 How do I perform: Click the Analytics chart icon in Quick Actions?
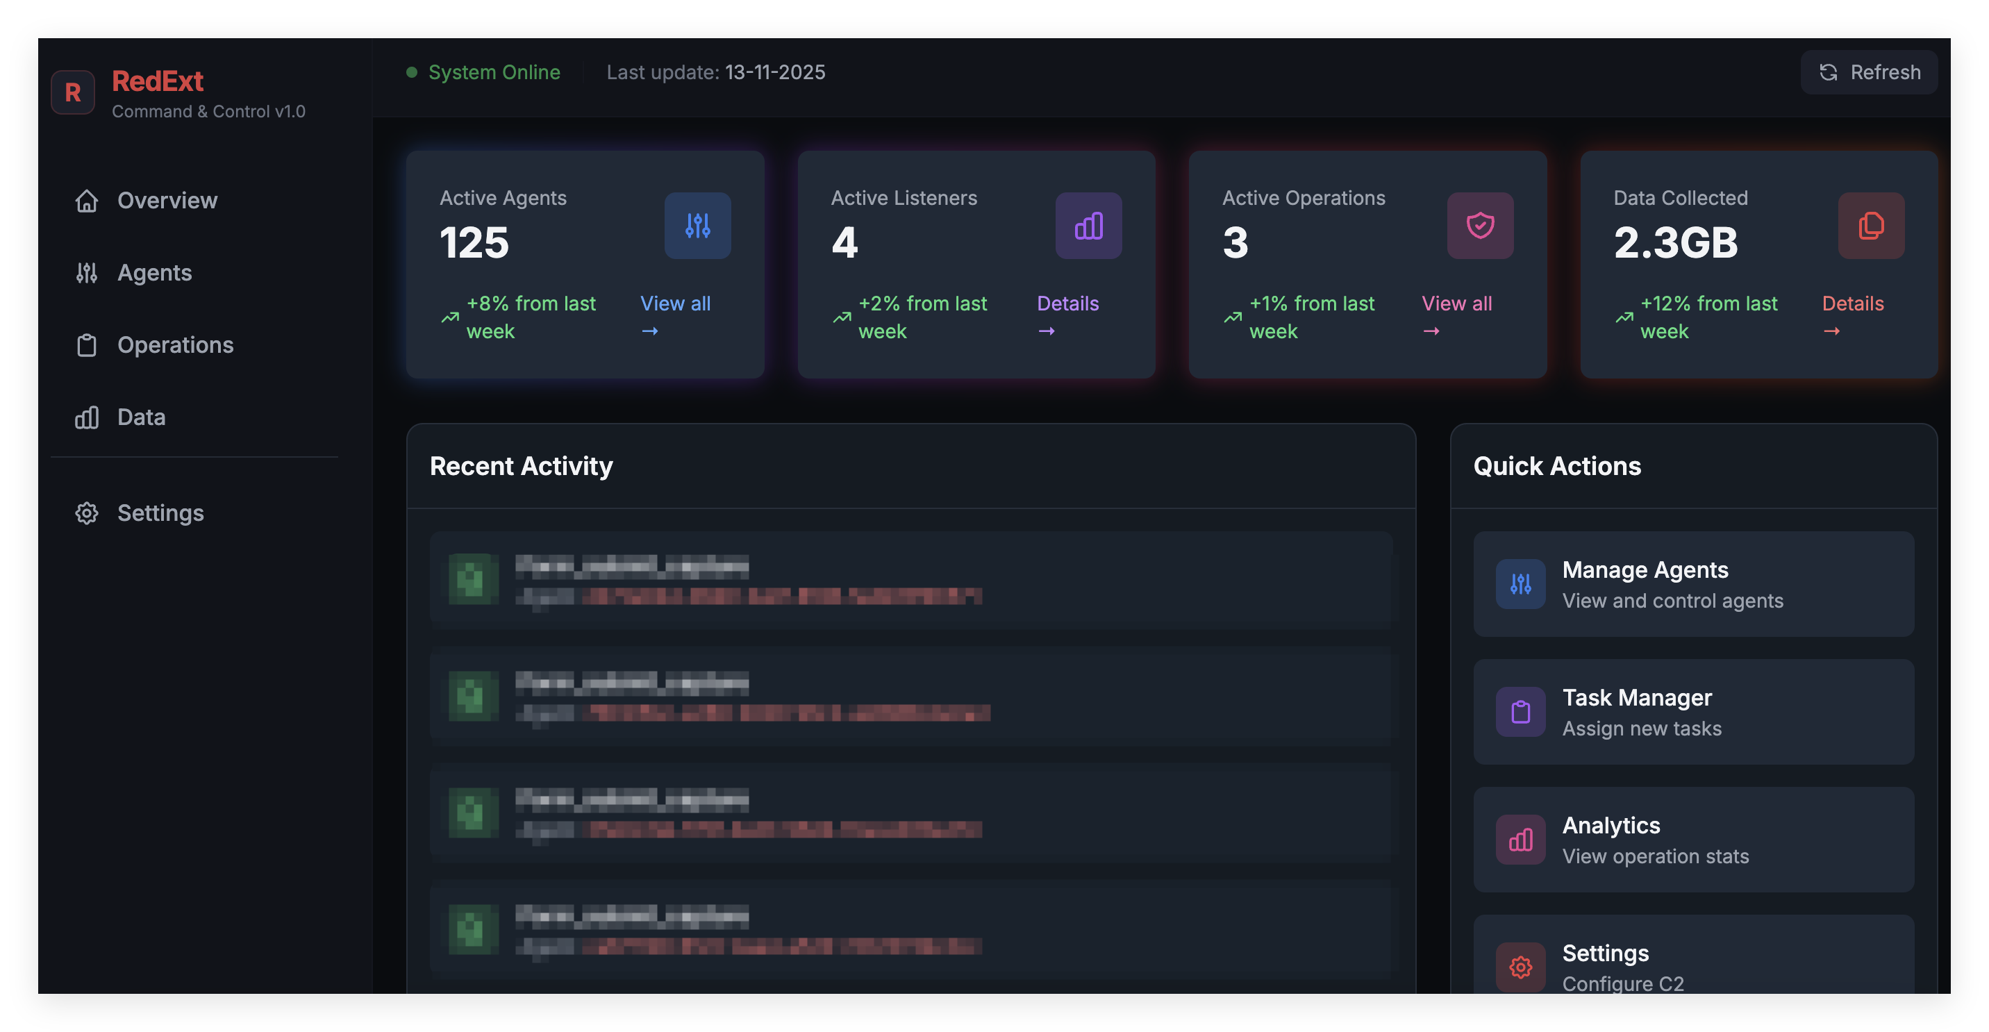[1520, 840]
